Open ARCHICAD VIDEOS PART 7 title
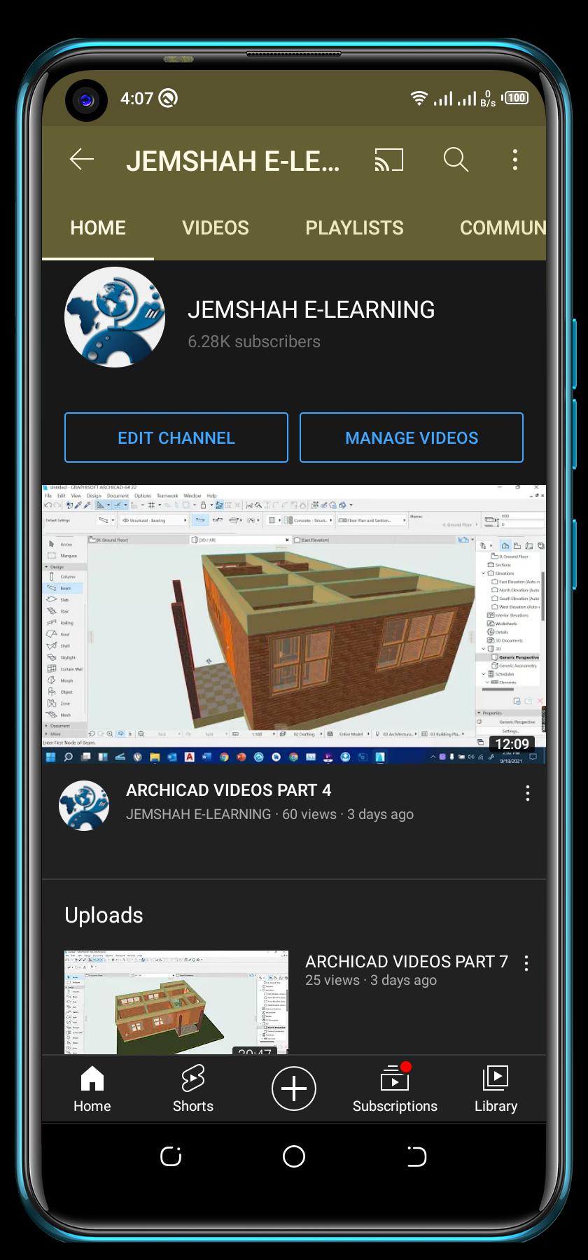Viewport: 588px width, 1260px height. [407, 962]
